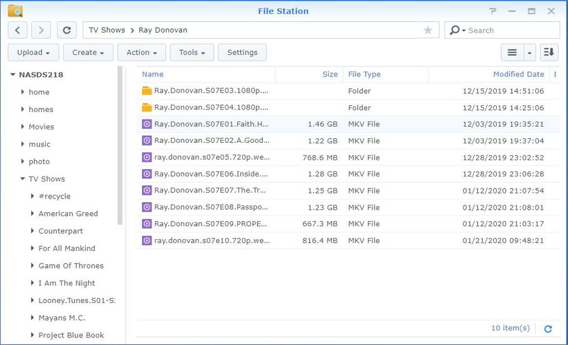Open the Settings button
Viewport: 568px width, 345px height.
coord(242,53)
